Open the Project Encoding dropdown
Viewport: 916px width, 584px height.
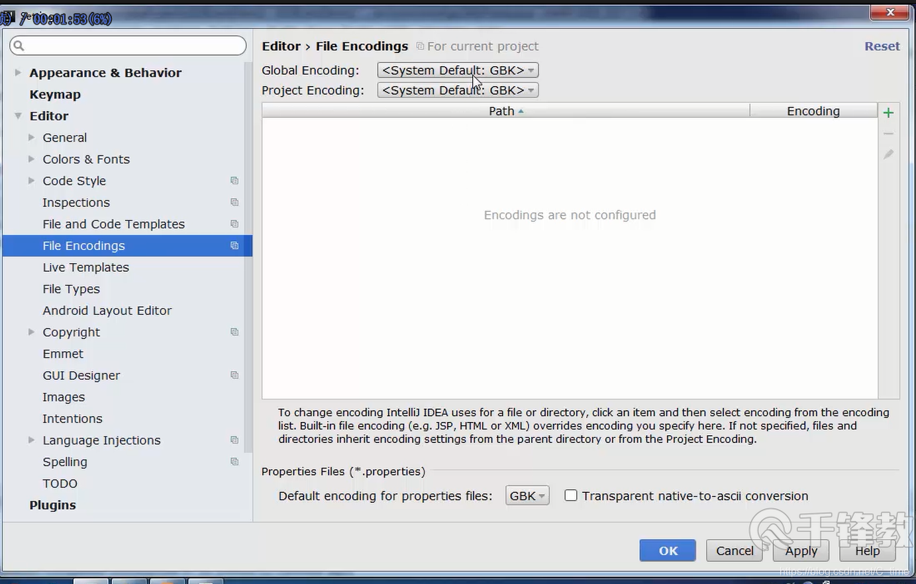pyautogui.click(x=458, y=90)
